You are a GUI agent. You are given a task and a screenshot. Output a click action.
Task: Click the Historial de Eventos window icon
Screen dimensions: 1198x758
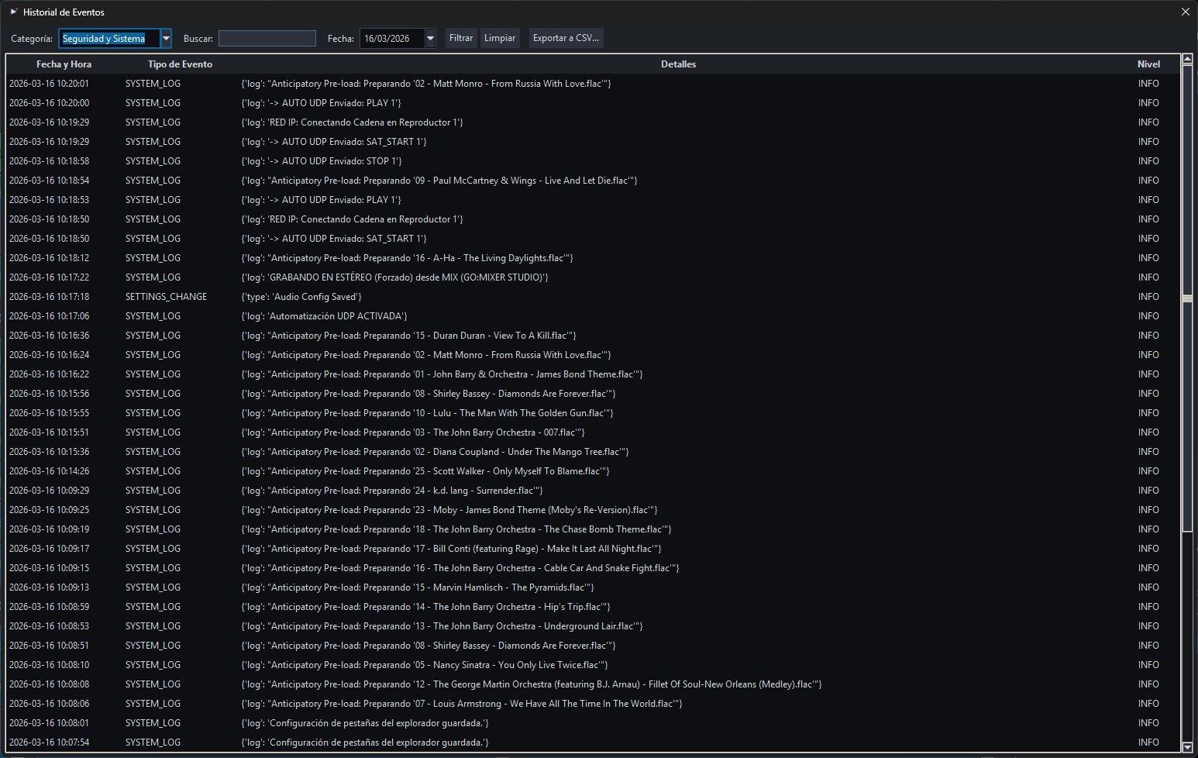pyautogui.click(x=14, y=12)
